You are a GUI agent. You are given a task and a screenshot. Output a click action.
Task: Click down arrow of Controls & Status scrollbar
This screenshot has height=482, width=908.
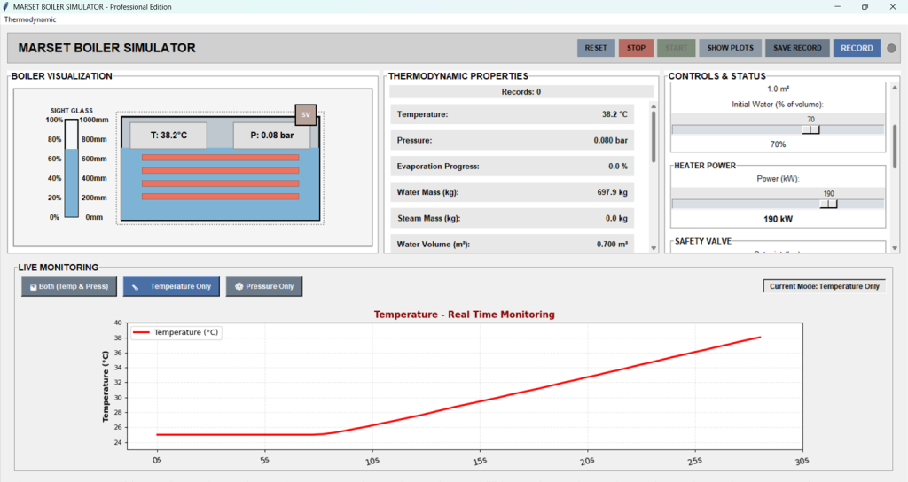coord(895,248)
